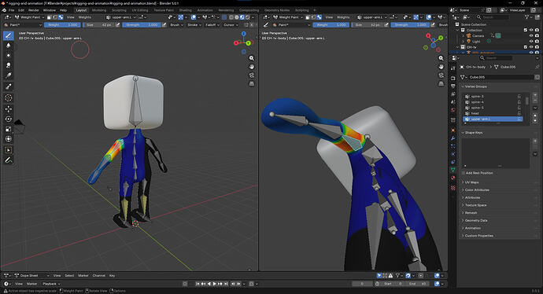This screenshot has height=294, width=543.
Task: Open the Cursor settings dropdown
Action: tap(231, 25)
